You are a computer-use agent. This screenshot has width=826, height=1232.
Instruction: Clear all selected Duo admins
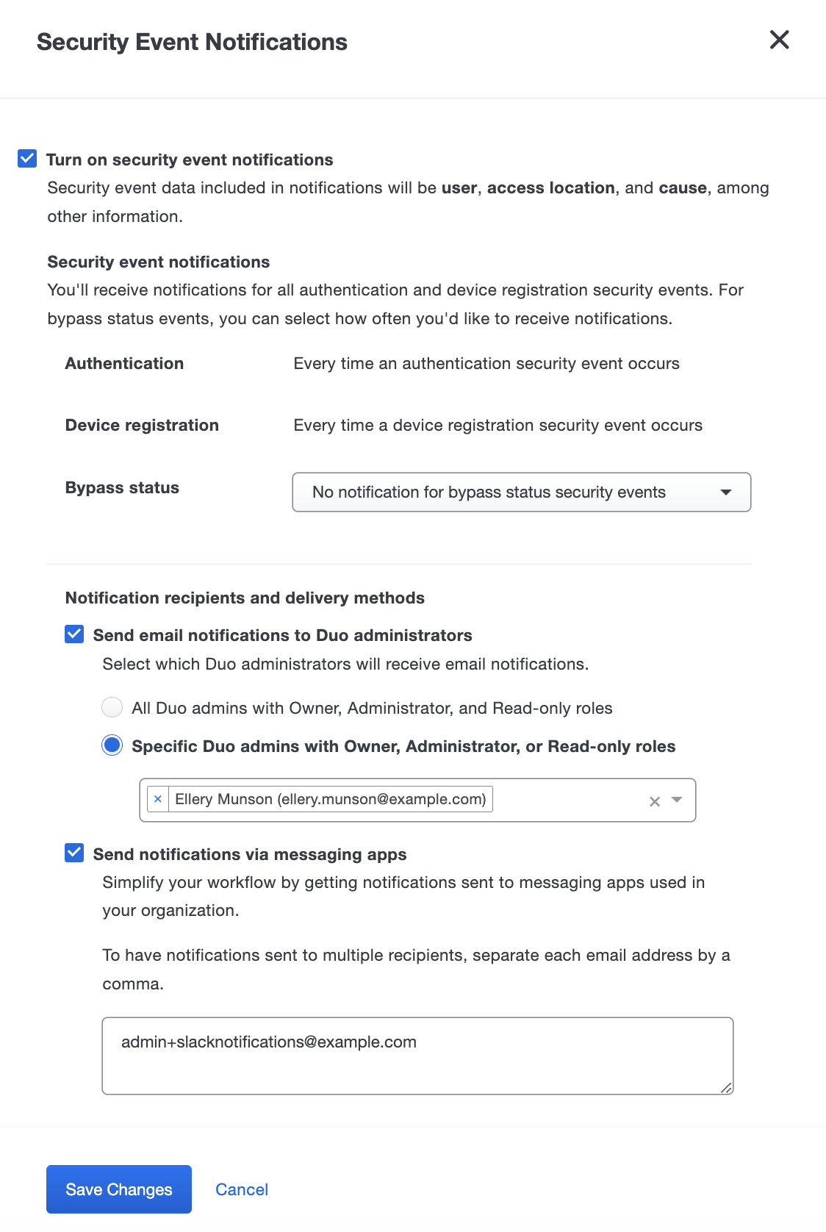(x=653, y=801)
